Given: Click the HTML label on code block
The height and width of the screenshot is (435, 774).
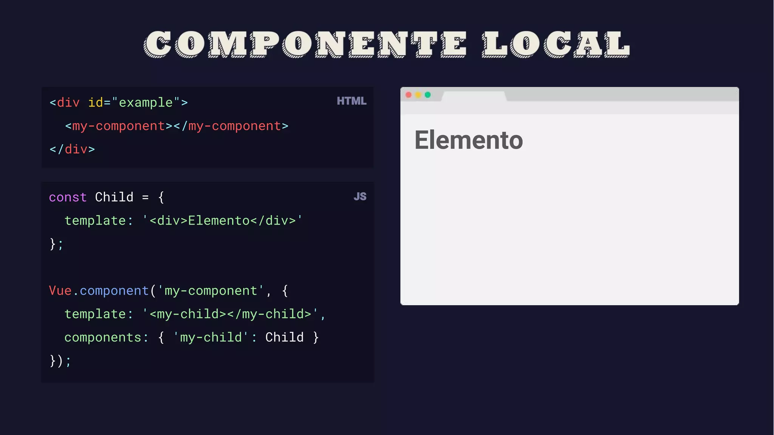Looking at the screenshot, I should coord(351,101).
